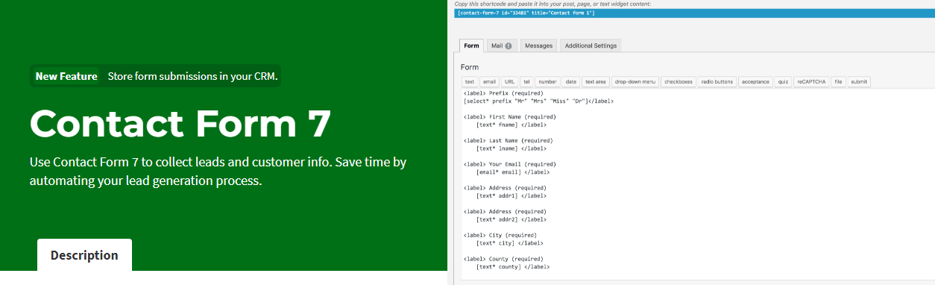
Task: Click the First Name (required) label line
Action: tap(509, 117)
